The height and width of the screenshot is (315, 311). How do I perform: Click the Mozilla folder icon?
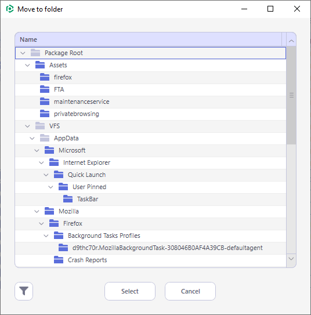(49, 211)
